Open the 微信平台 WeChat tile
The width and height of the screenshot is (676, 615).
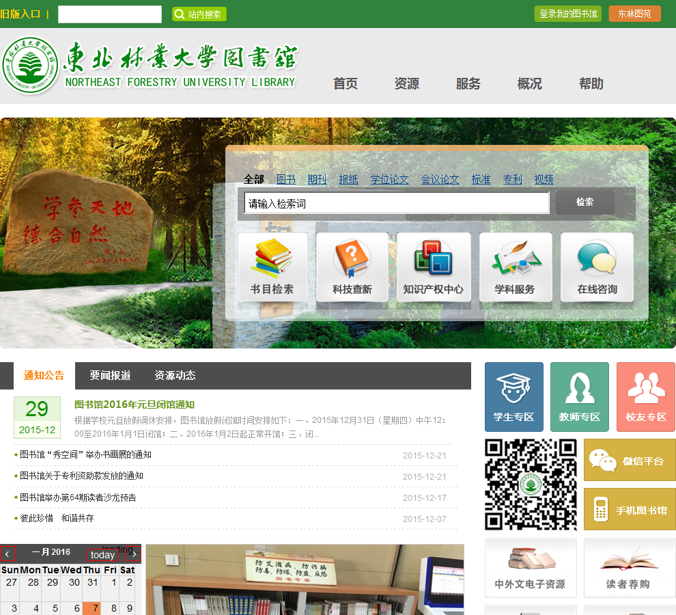click(630, 460)
